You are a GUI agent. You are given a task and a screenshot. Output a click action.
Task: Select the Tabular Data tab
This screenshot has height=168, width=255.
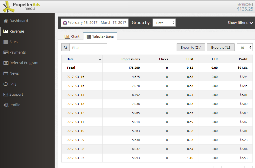point(100,36)
